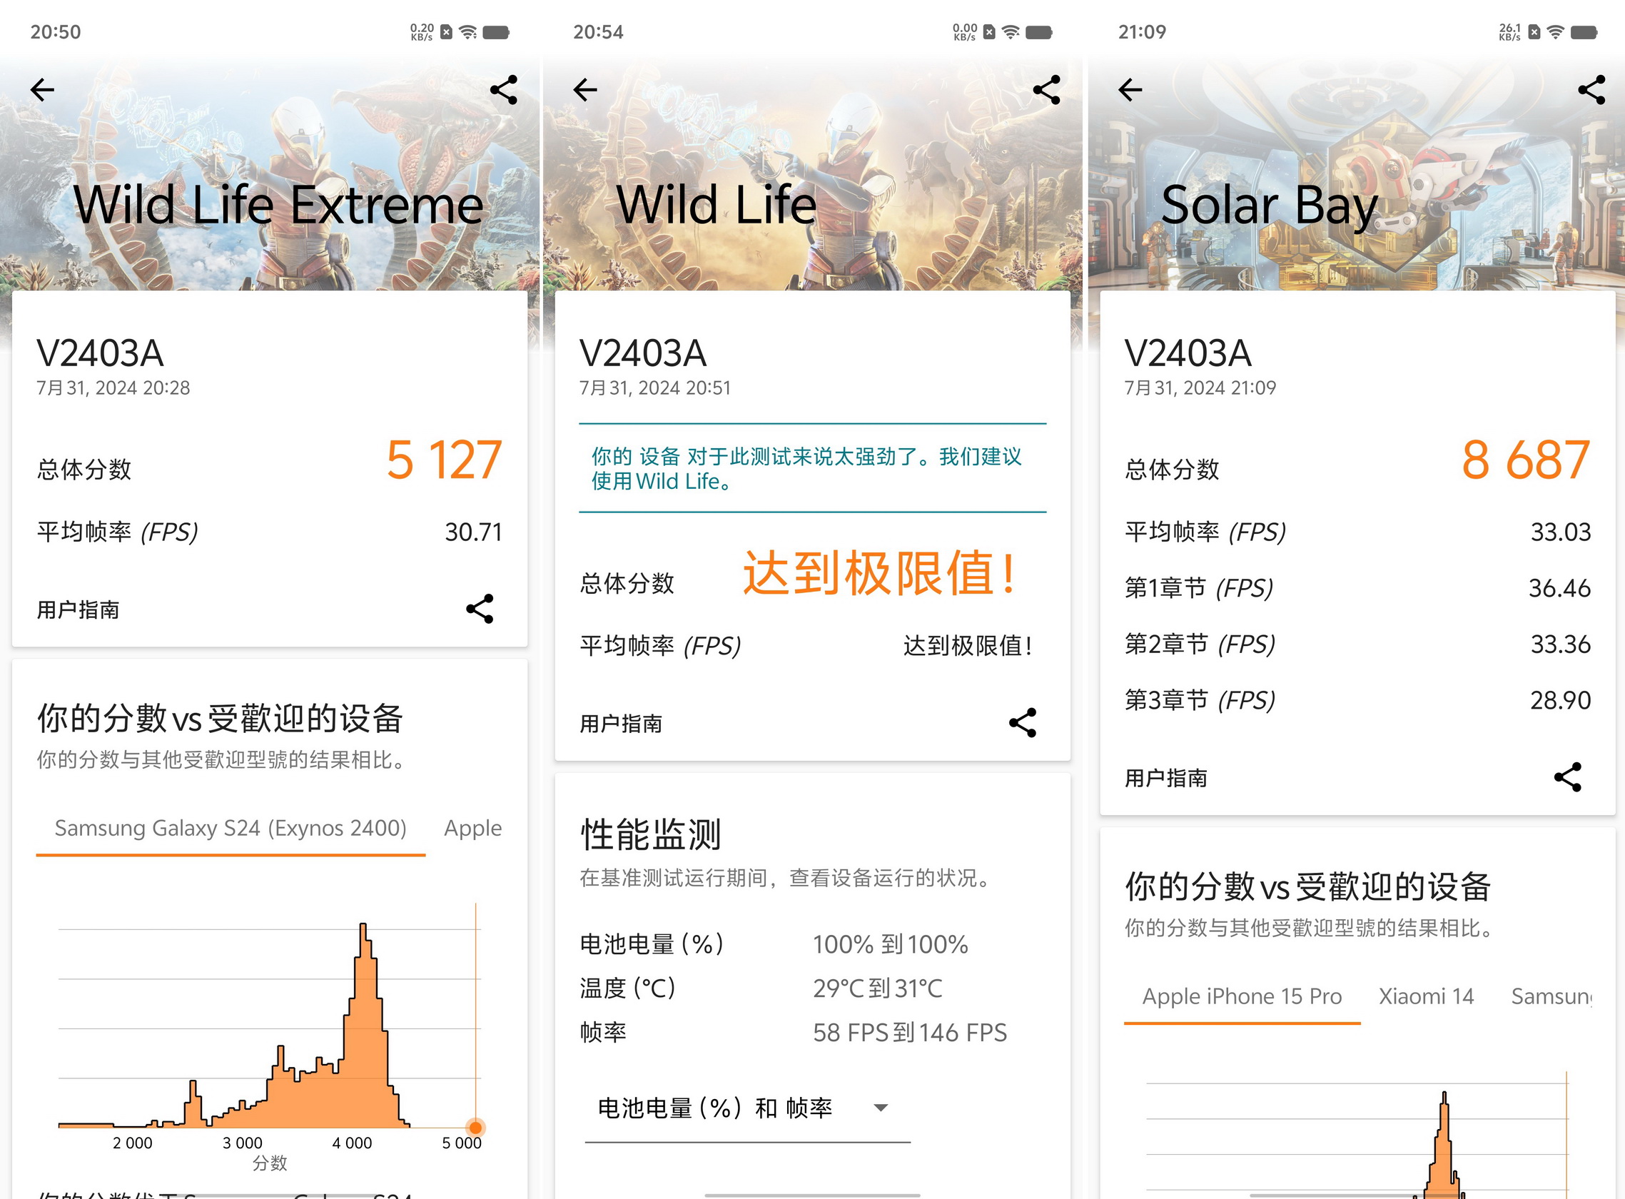Share the Wild Life result card
This screenshot has width=1625, height=1199.
point(1023,723)
